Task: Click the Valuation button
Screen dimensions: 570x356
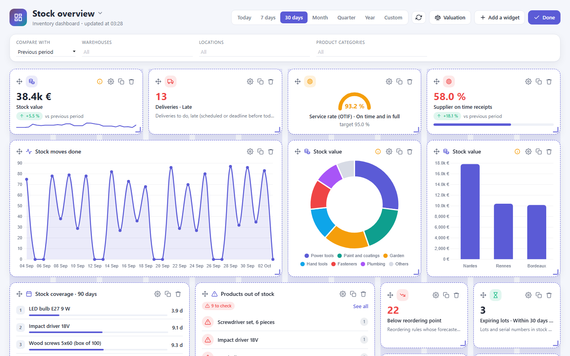Action: 450,17
